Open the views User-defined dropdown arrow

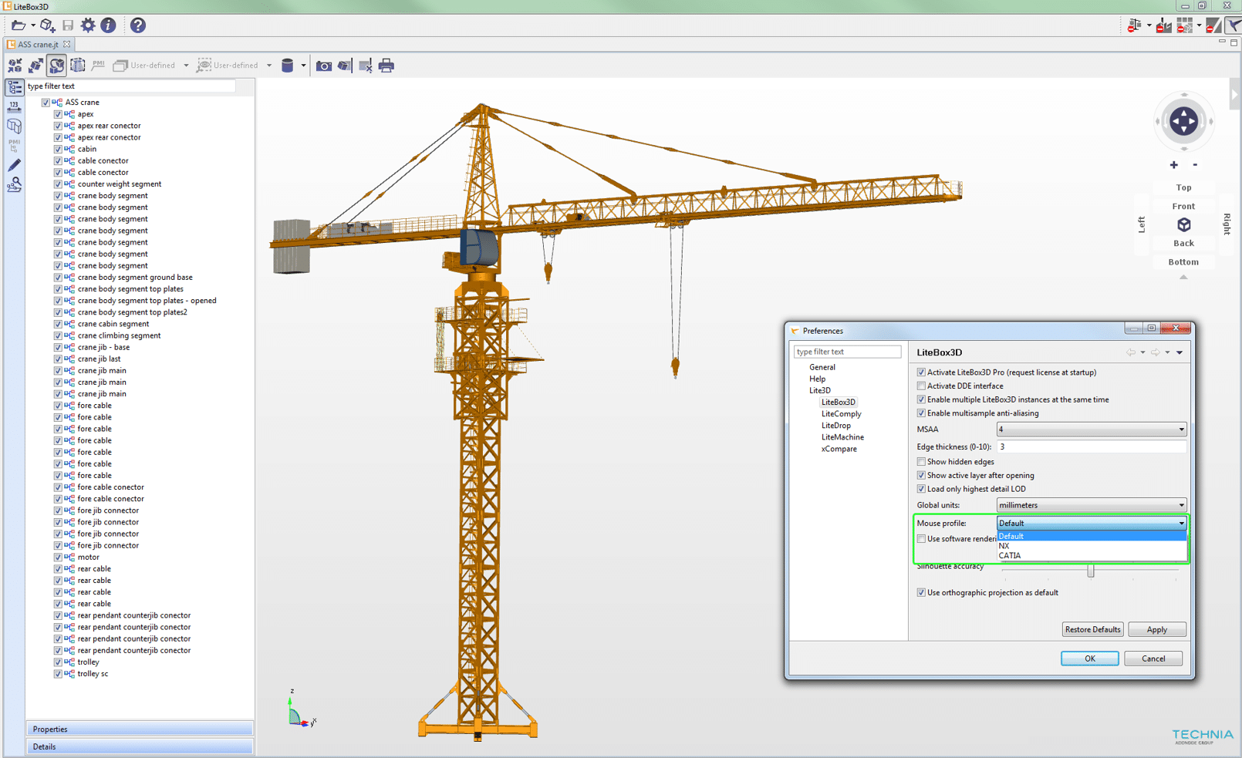pos(268,66)
